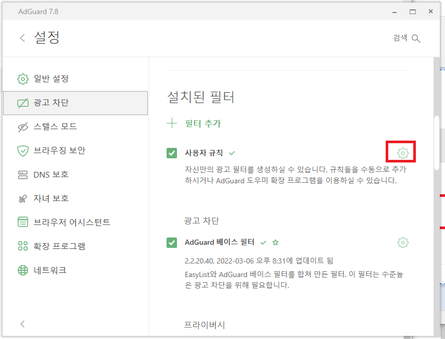Close the AdGuard window
Screen dimensions: 445x339
(430, 11)
